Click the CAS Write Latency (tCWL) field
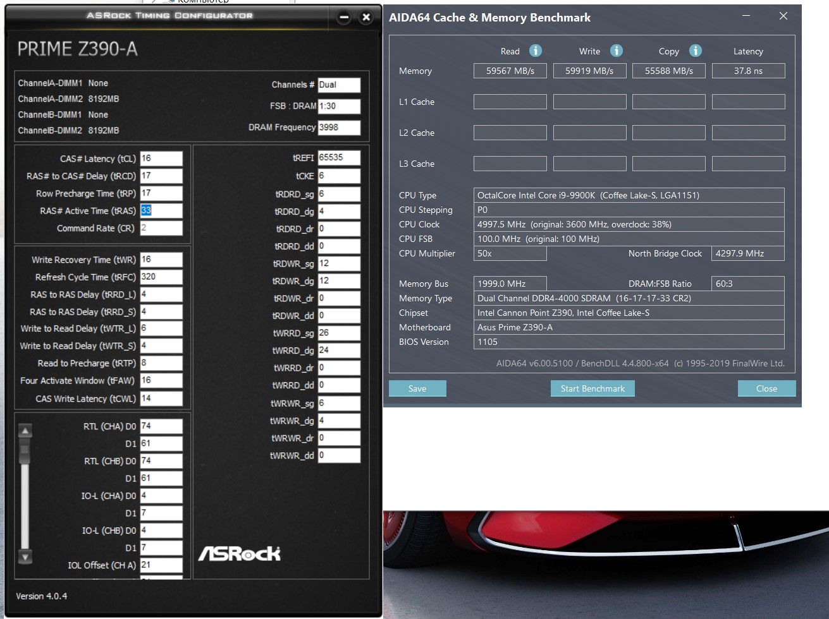The height and width of the screenshot is (619, 829). tap(161, 399)
